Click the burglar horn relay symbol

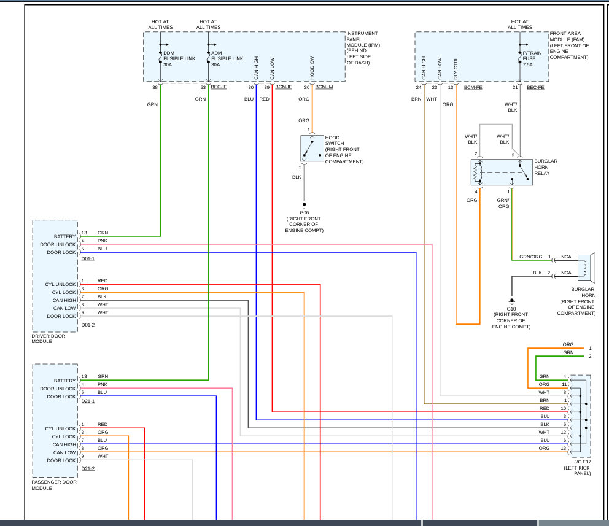pos(502,172)
